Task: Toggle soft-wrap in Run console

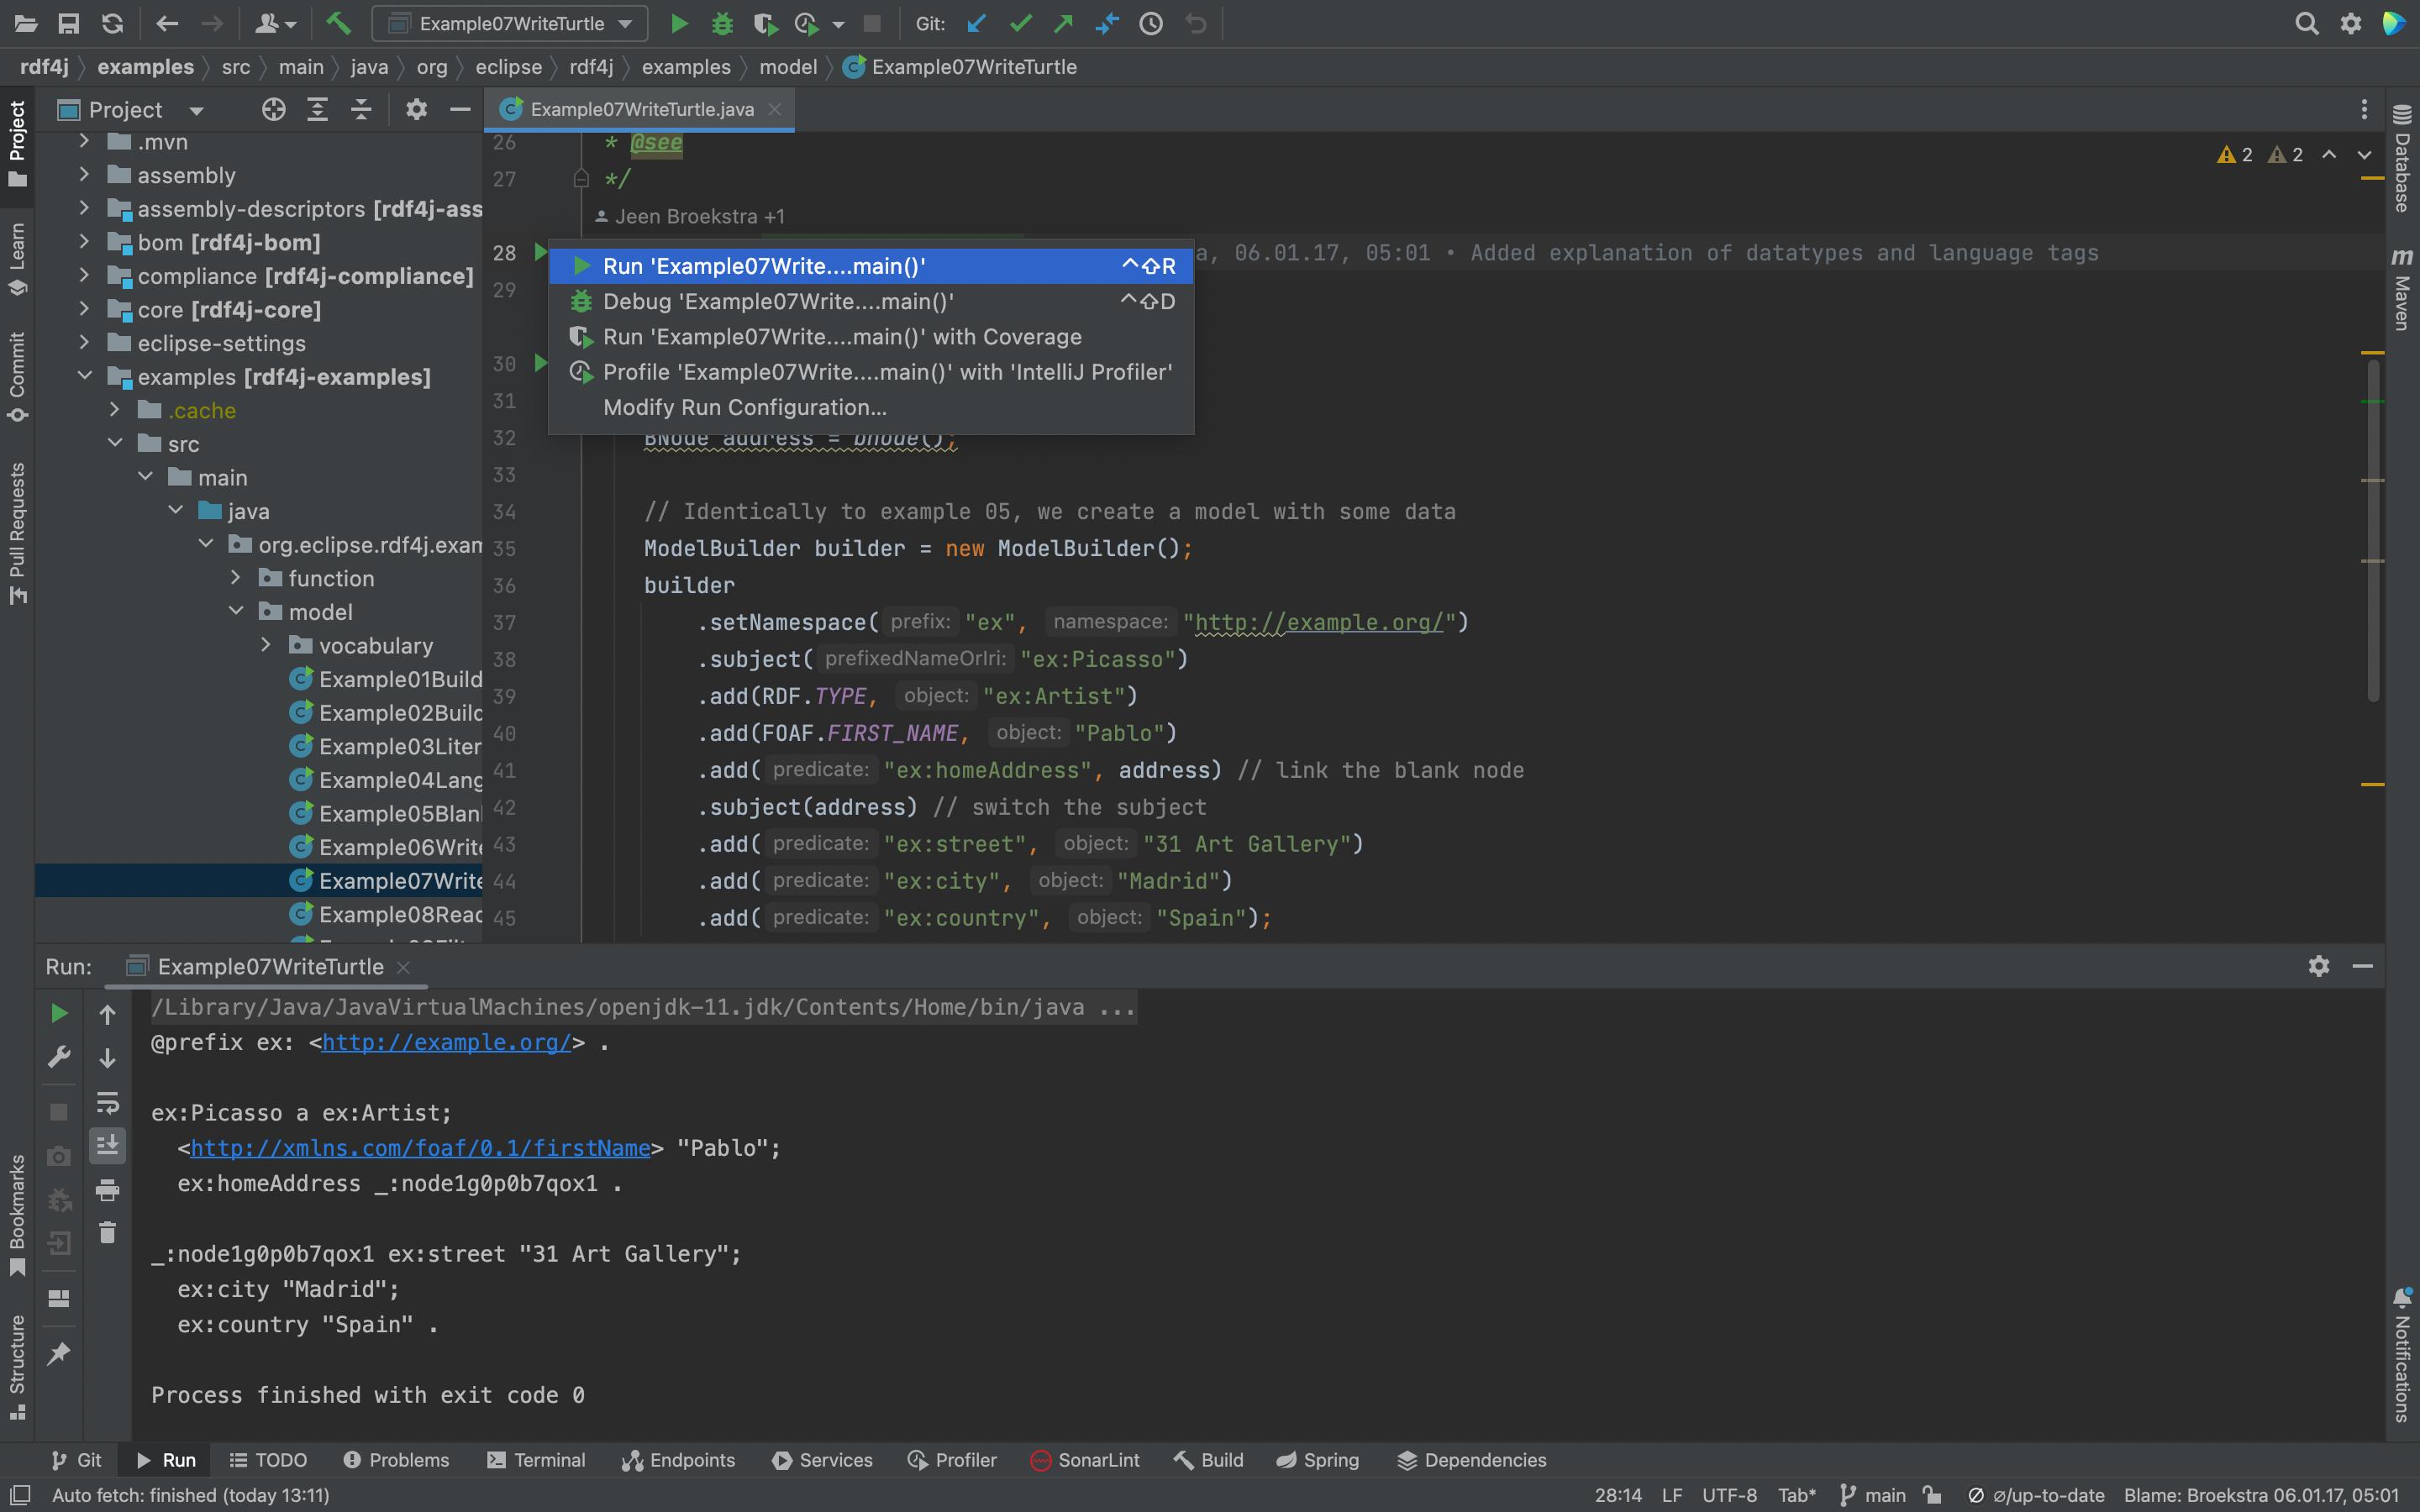Action: point(107,1102)
